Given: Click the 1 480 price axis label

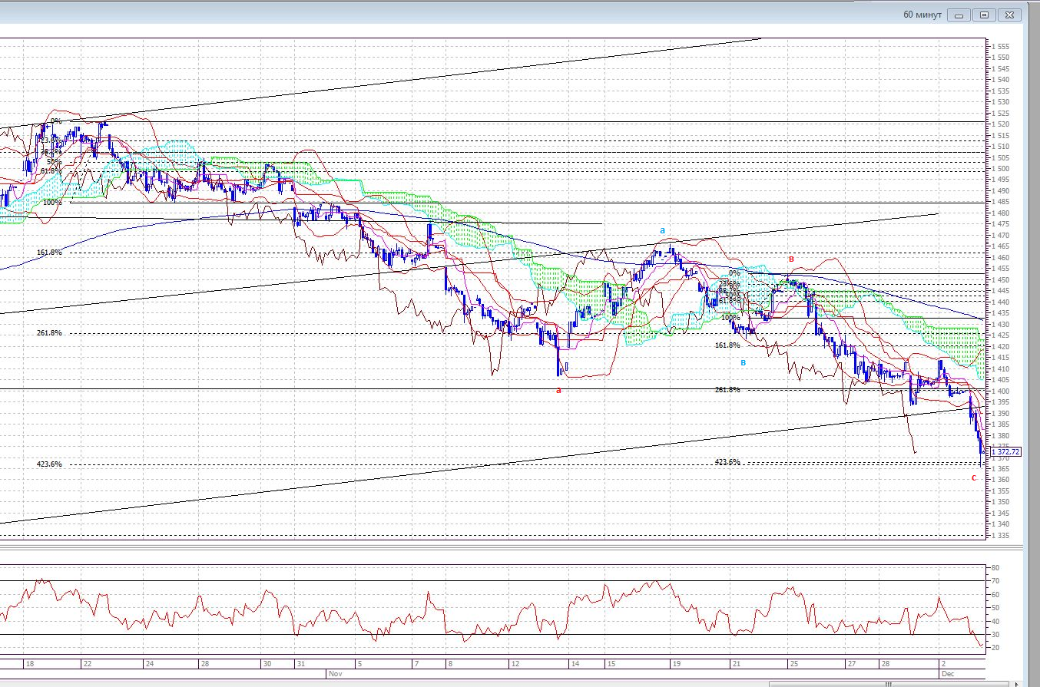Looking at the screenshot, I should pos(1000,213).
